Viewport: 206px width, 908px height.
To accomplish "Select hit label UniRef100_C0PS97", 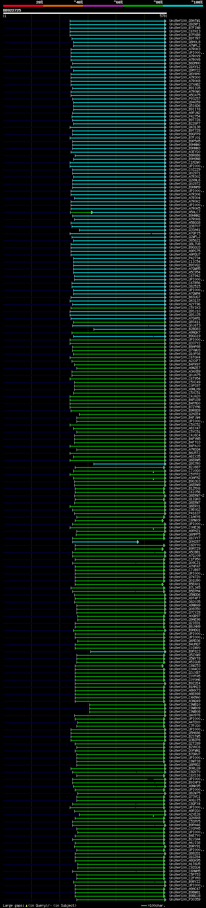I will (185, 386).
